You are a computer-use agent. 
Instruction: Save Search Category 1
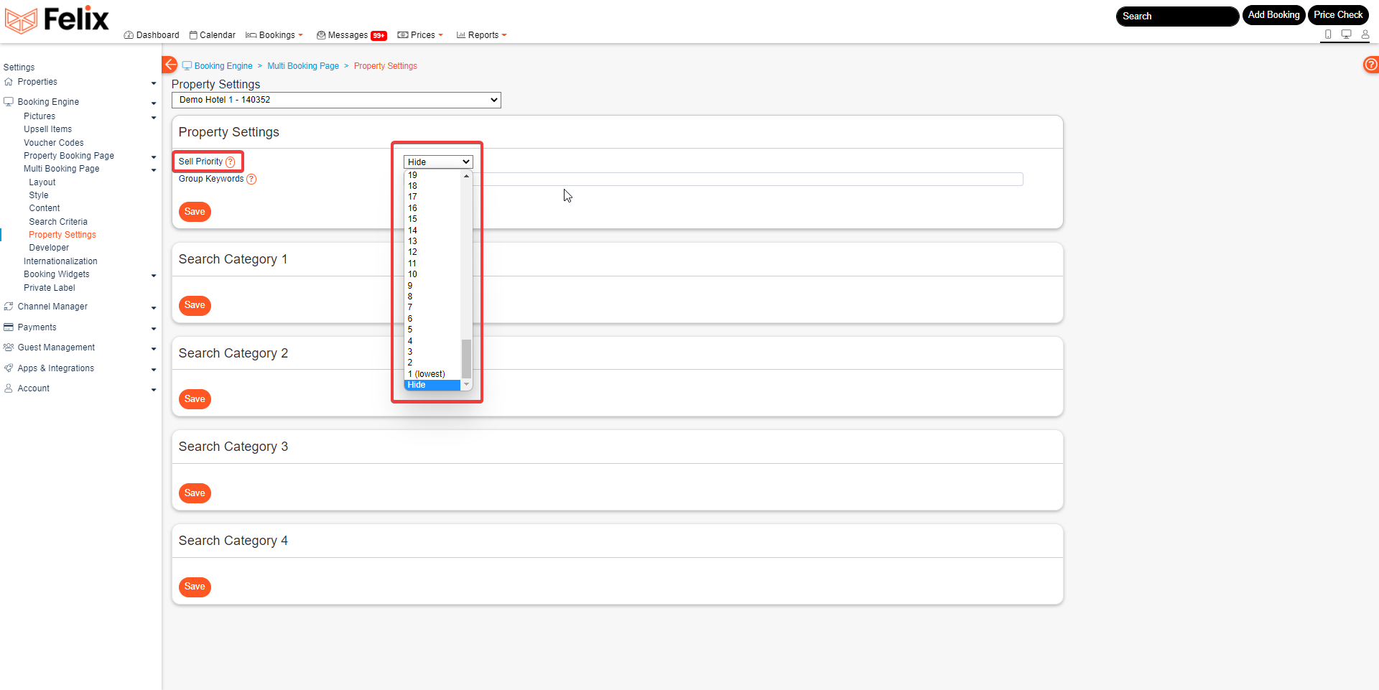point(195,305)
